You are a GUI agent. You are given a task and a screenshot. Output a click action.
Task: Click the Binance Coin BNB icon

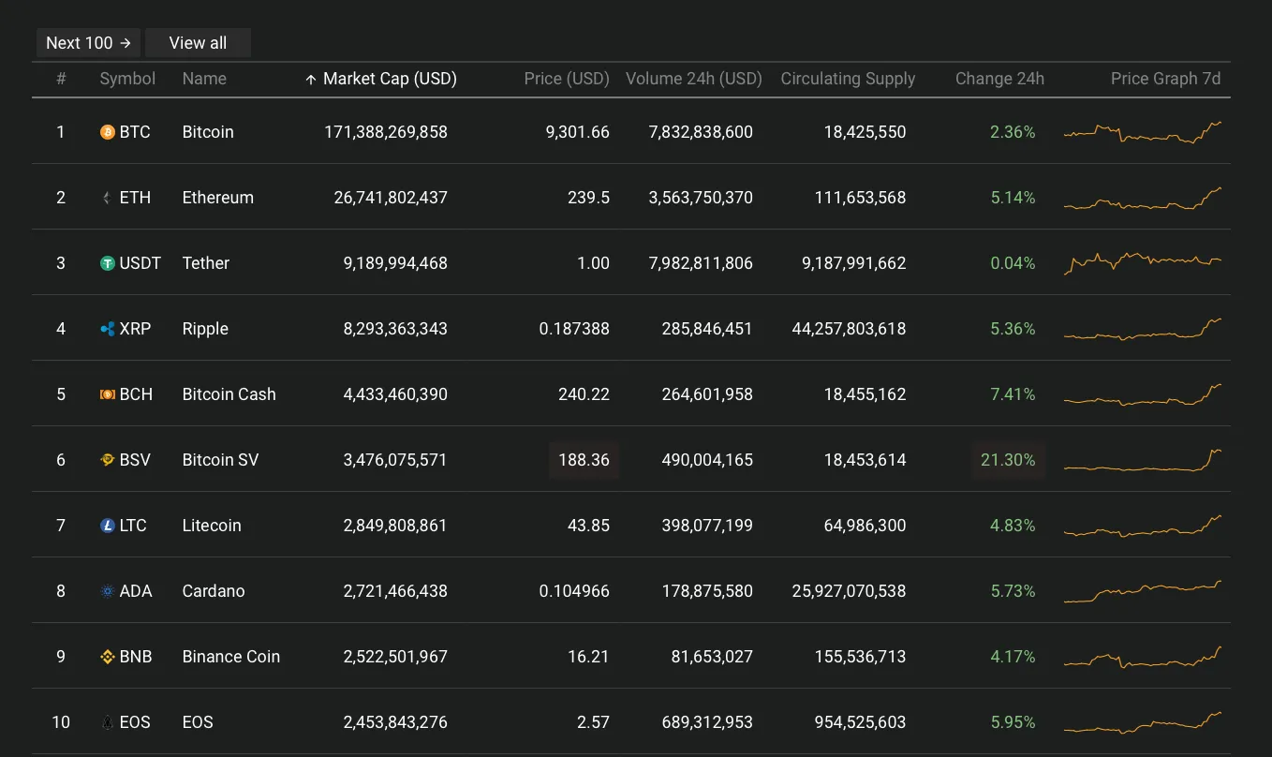108,657
